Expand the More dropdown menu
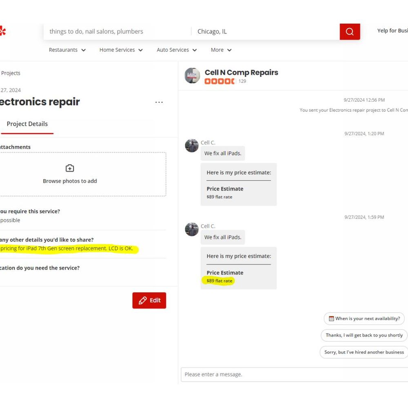 tap(221, 50)
